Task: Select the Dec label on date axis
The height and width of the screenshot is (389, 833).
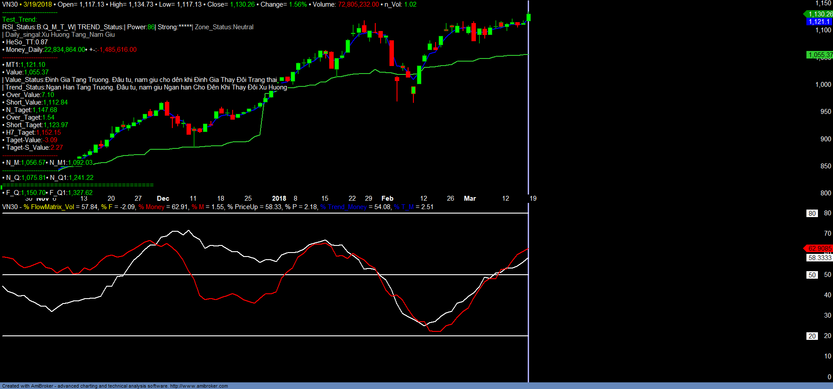Action: coord(163,198)
